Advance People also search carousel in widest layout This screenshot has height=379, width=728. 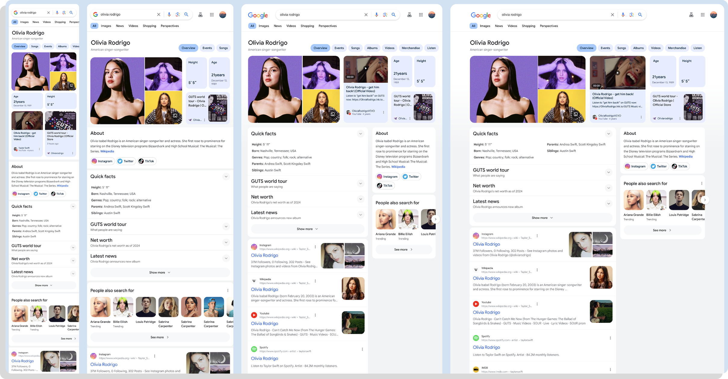tap(705, 200)
